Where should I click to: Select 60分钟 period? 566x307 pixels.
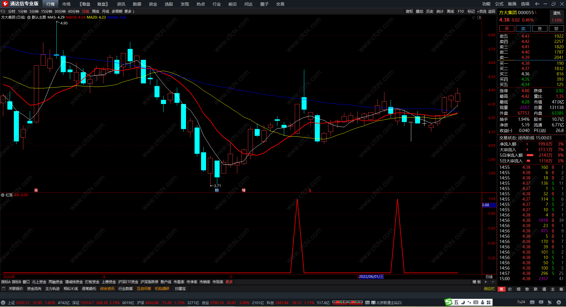(x=74, y=11)
